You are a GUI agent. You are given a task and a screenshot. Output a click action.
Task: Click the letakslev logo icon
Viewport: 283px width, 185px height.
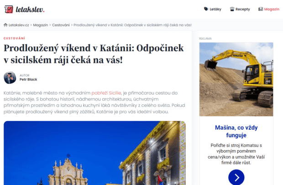tap(9, 9)
